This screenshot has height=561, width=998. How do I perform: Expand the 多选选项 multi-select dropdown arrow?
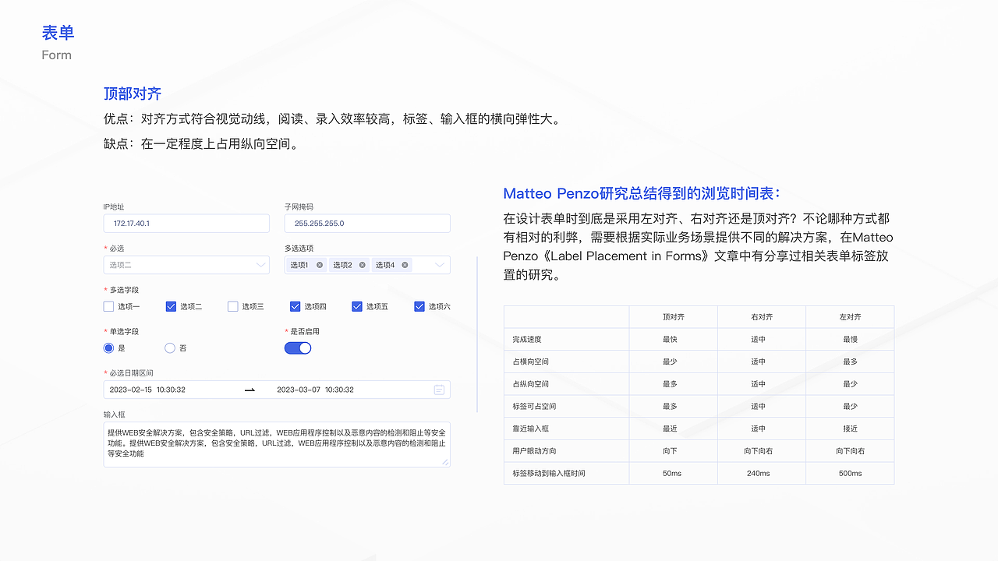439,265
